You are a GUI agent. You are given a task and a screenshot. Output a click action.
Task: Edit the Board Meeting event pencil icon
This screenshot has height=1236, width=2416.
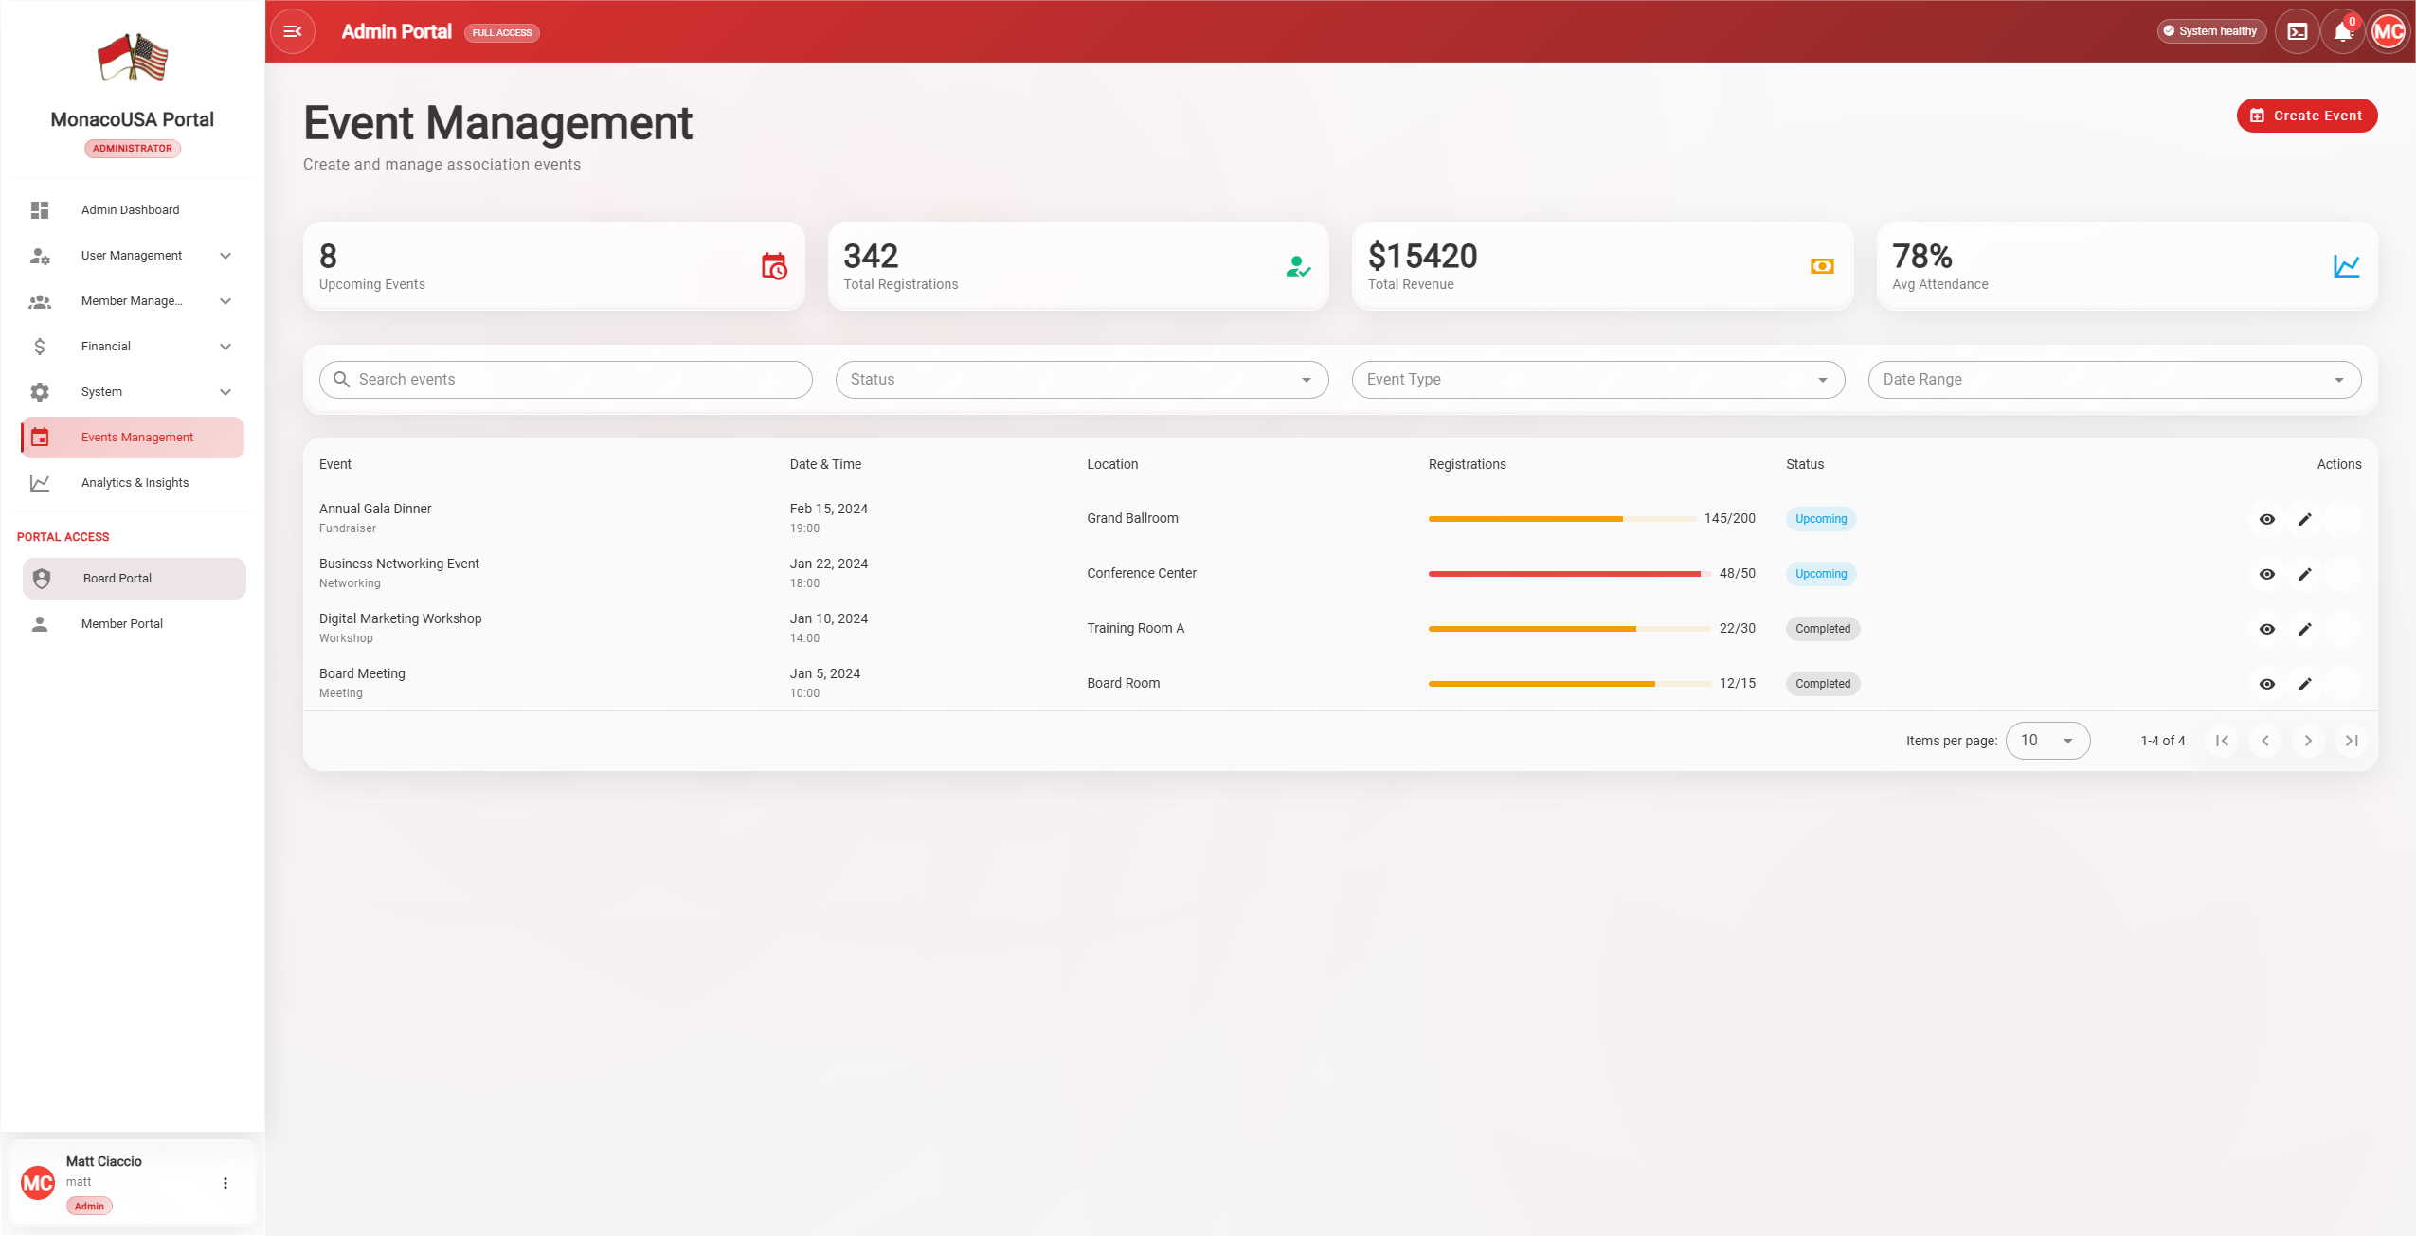(2304, 684)
